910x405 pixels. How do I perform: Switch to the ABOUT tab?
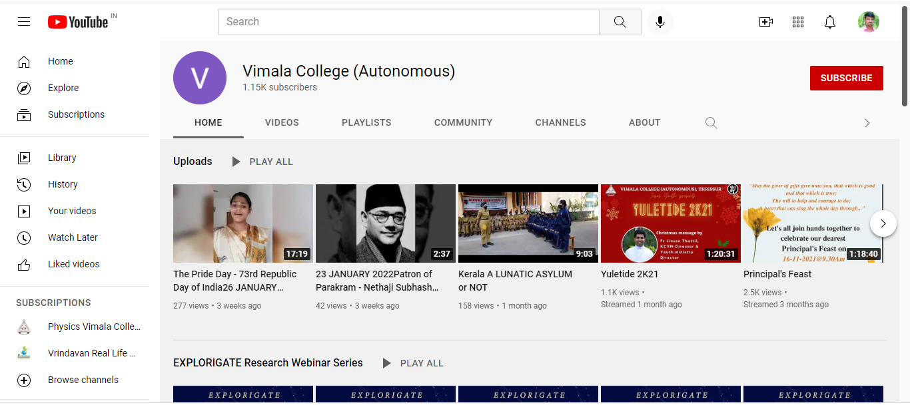coord(644,123)
